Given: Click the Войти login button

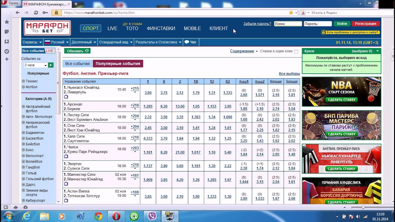Looking at the screenshot, I should click(342, 24).
